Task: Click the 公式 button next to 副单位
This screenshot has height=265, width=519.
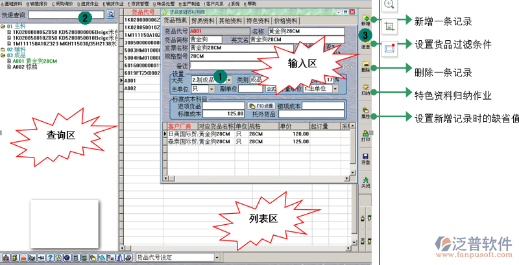Action: tap(271, 89)
